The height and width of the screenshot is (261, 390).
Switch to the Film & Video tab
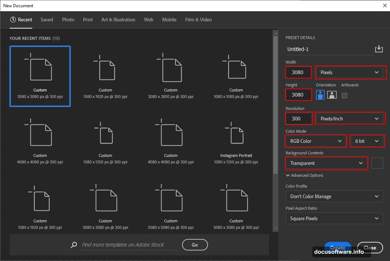198,20
